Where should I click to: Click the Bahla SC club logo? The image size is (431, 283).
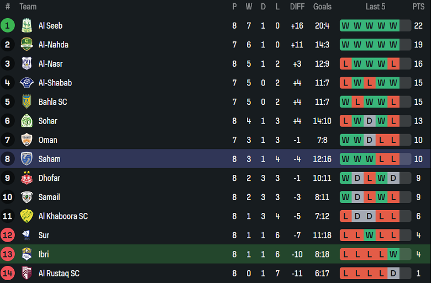tap(27, 102)
